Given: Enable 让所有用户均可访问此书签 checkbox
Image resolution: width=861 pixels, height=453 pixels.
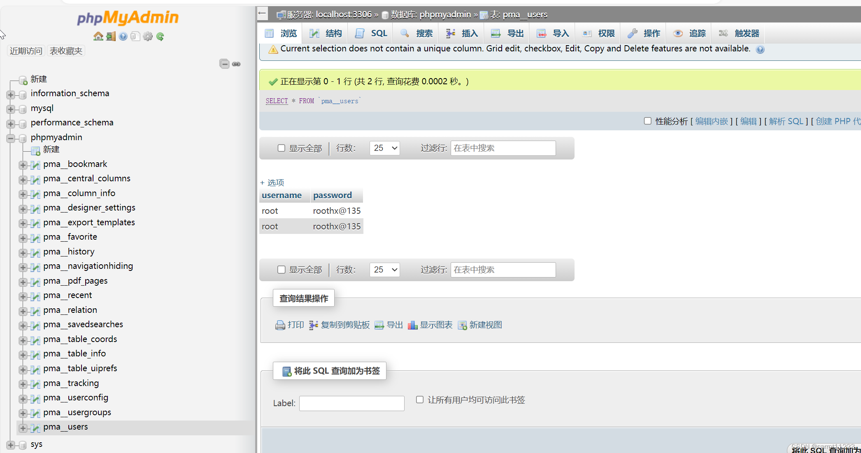Looking at the screenshot, I should [419, 400].
